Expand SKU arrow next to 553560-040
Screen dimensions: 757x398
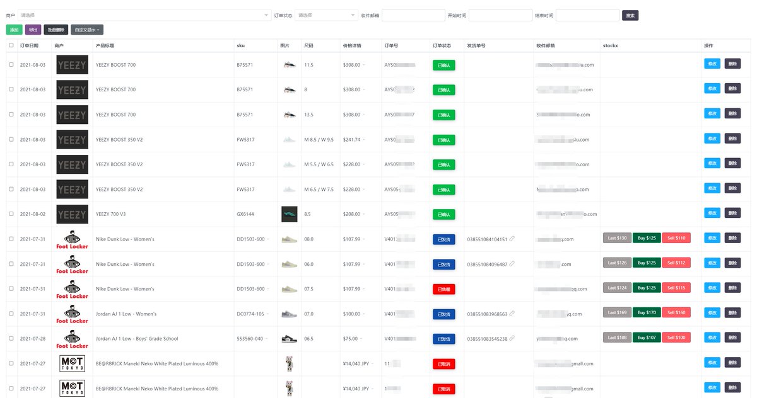pyautogui.click(x=267, y=339)
